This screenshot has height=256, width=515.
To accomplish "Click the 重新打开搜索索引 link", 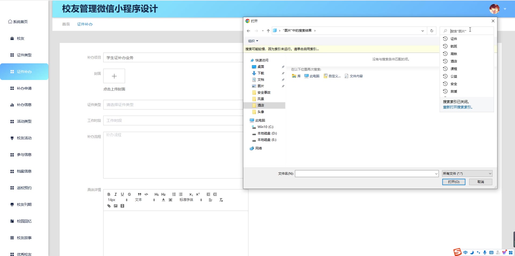I will click(458, 107).
